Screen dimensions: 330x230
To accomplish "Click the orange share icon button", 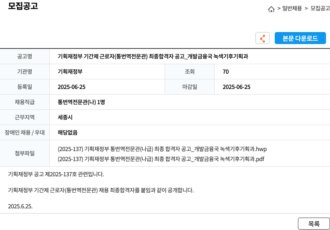I will (262, 38).
